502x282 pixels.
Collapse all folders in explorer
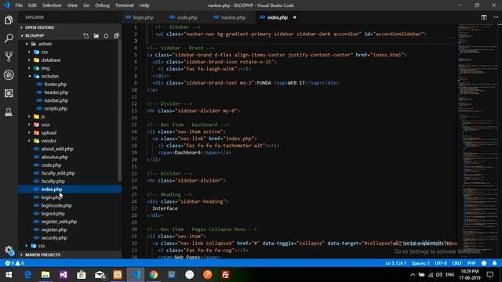(116, 36)
